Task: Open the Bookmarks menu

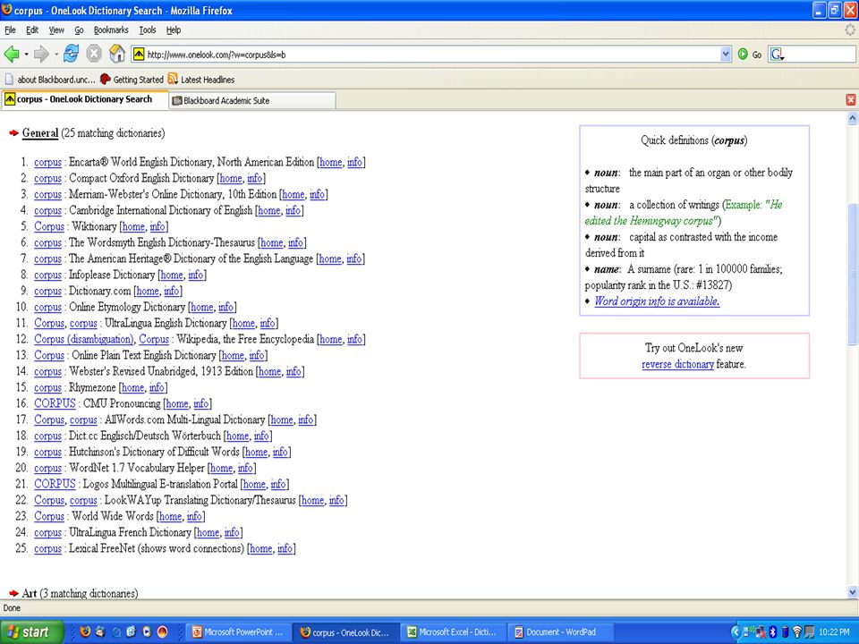Action: 111,30
